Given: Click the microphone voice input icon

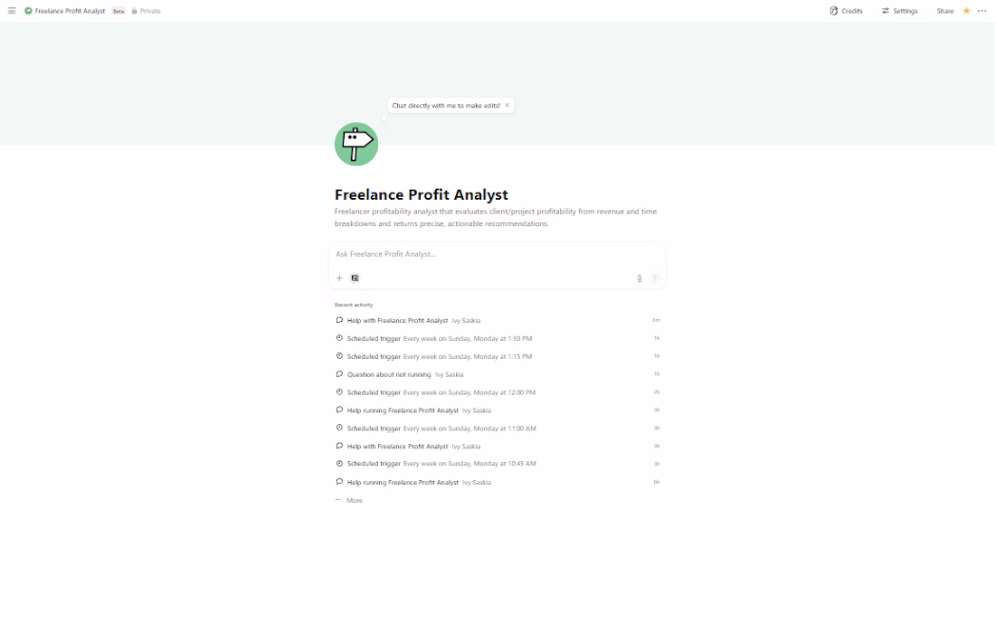Looking at the screenshot, I should point(640,278).
